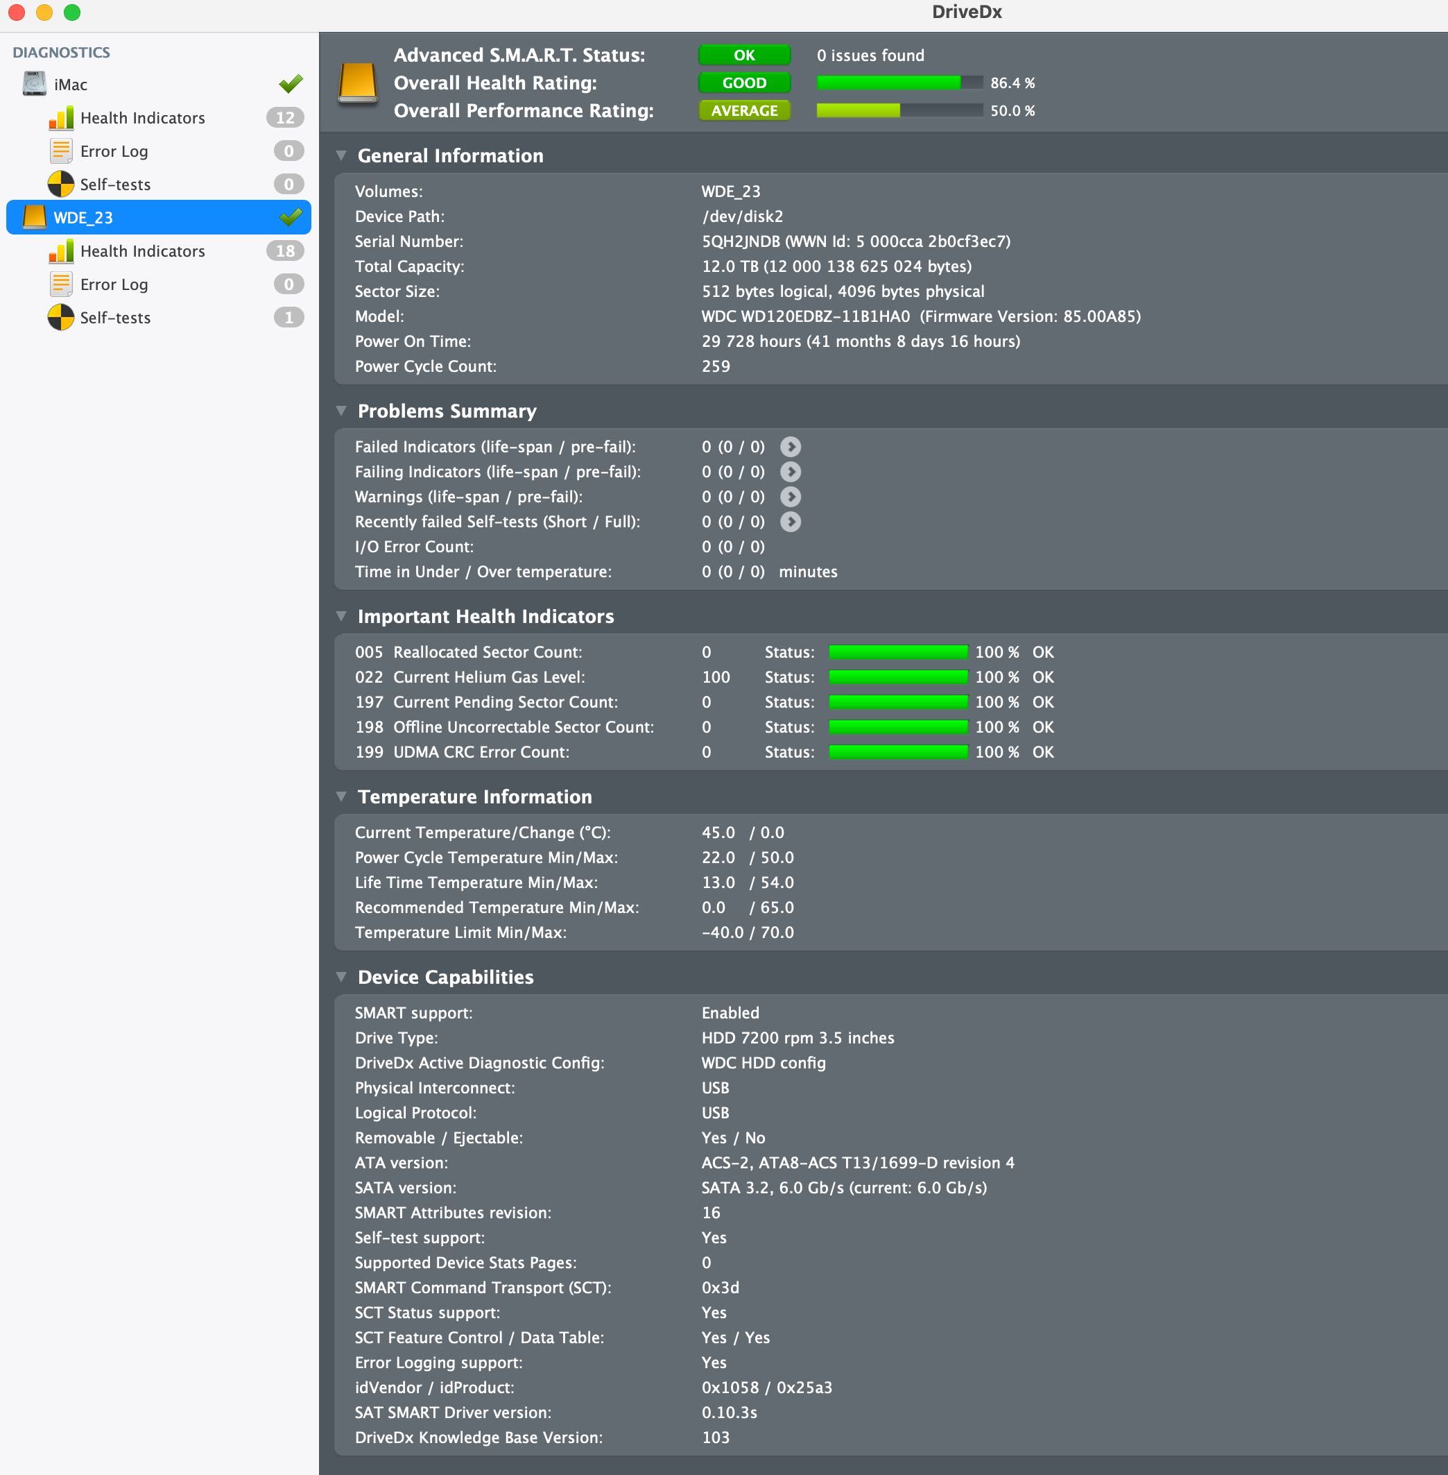Click the iMac Error Log notepad icon

pos(61,151)
